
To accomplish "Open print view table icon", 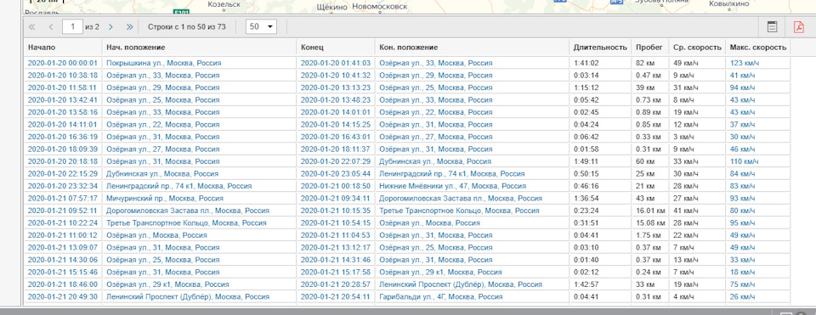I will pyautogui.click(x=773, y=27).
